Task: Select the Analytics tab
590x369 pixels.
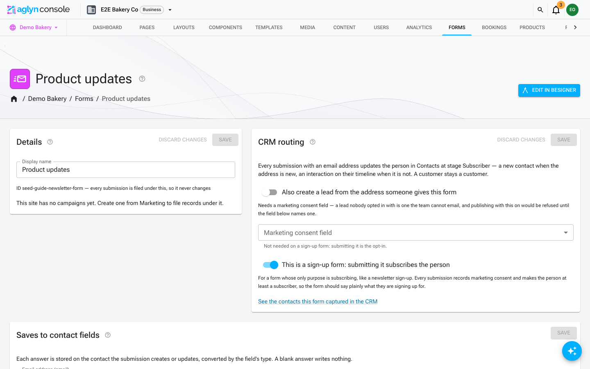Action: (x=419, y=27)
